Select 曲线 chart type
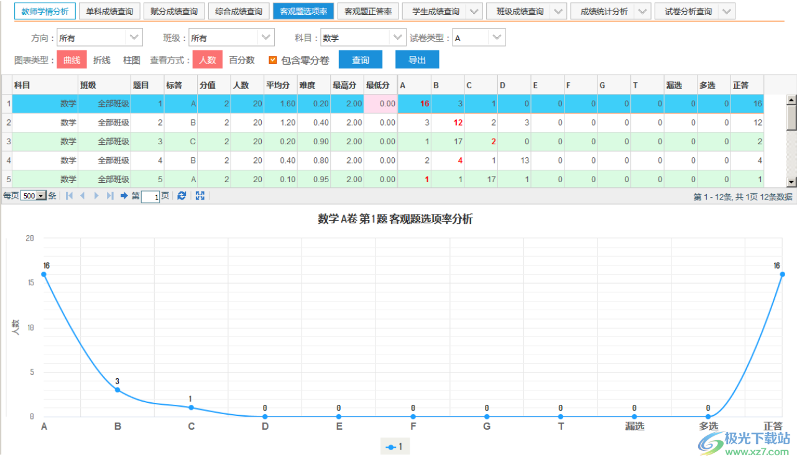 click(72, 60)
